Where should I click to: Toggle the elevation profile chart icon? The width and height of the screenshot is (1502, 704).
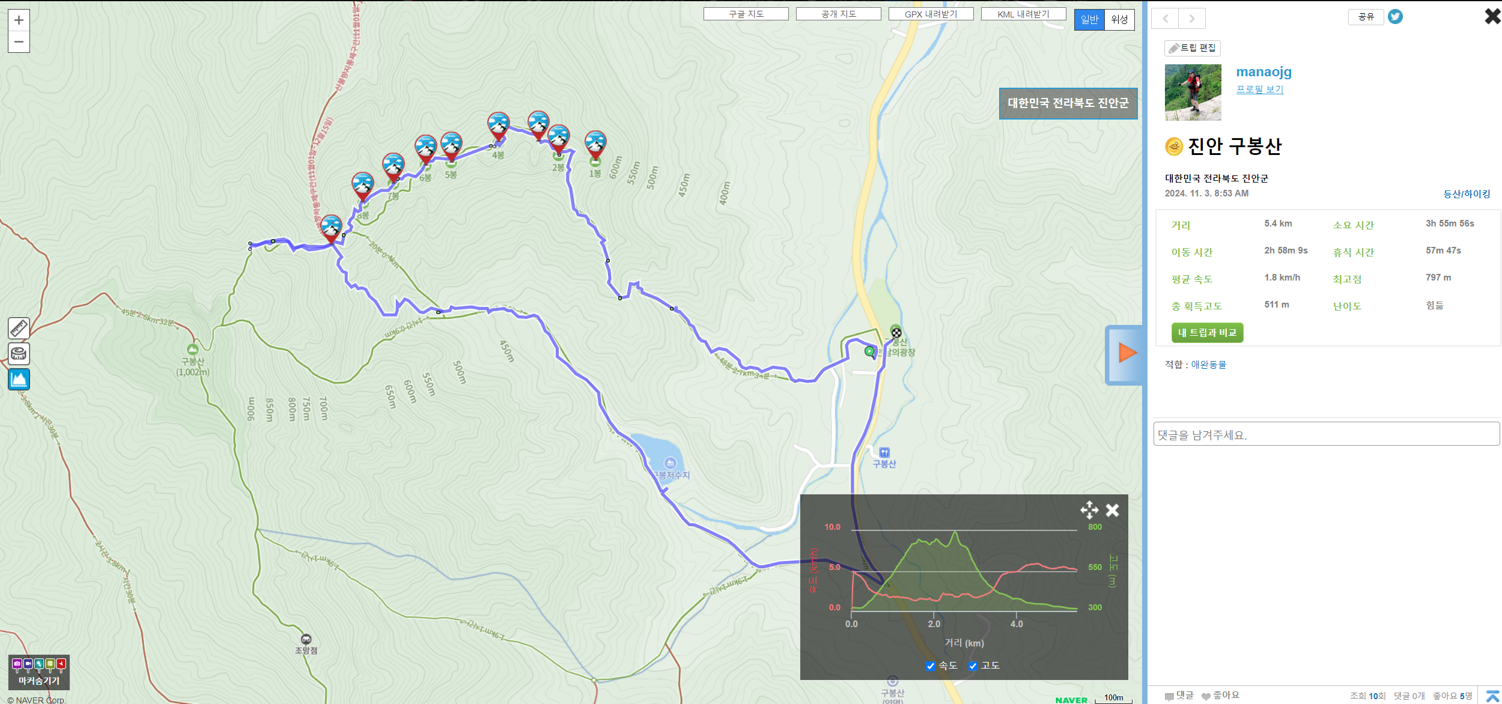pyautogui.click(x=19, y=379)
